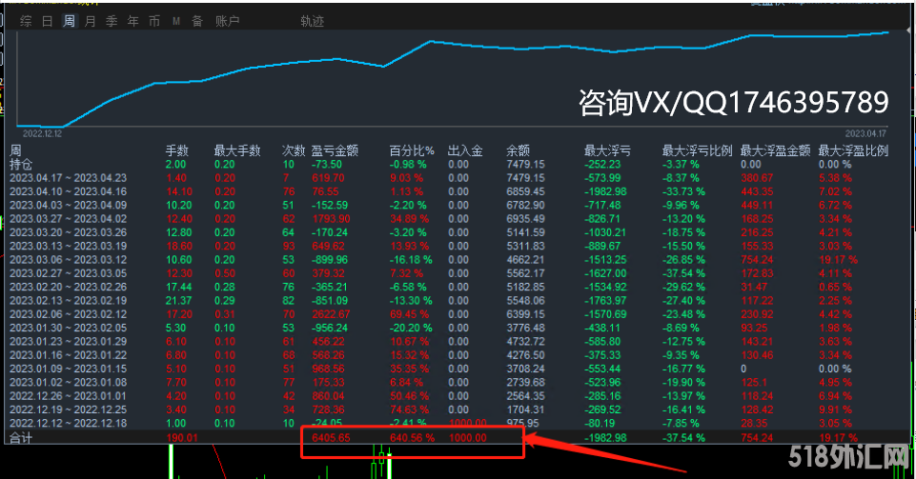
Task: Click the 盈亏金额 column header
Action: click(335, 150)
